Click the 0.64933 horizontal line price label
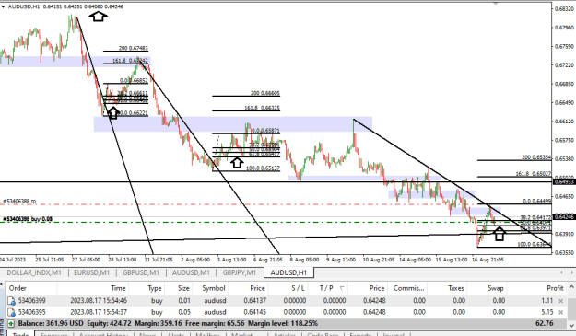 click(564, 182)
